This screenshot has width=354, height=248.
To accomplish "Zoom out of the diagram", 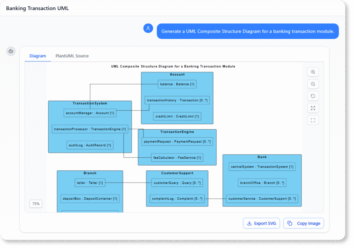I will point(313,84).
